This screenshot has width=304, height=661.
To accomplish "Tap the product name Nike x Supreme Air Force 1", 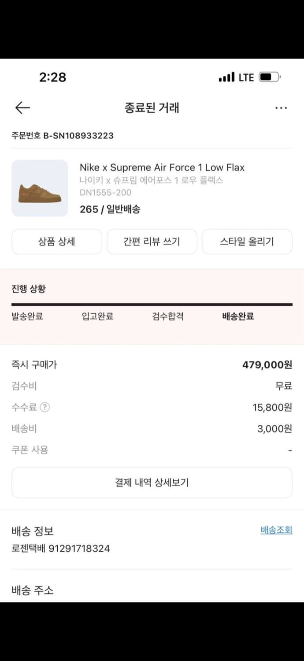I will pos(162,167).
